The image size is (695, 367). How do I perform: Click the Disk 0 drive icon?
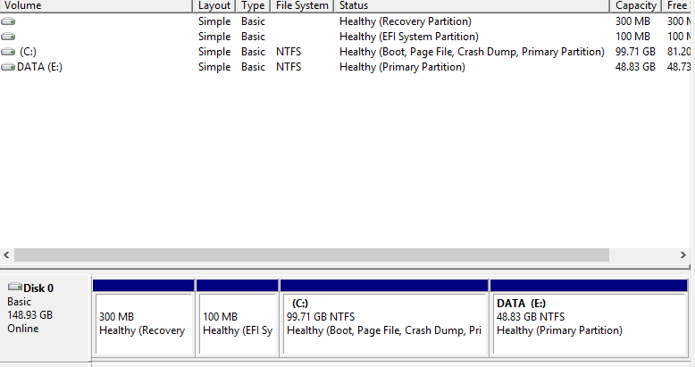pos(14,288)
